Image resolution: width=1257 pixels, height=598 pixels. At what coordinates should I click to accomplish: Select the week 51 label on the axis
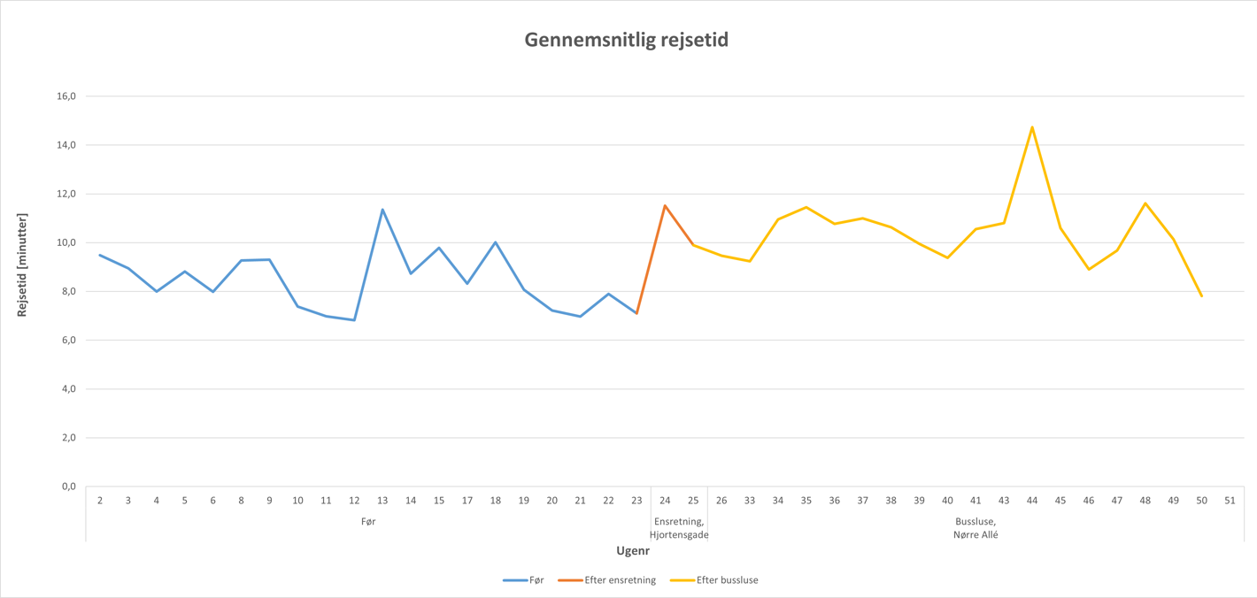tap(1230, 501)
